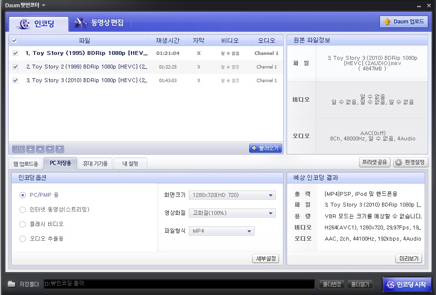Move selected file to top of list
Image resolution: width=436 pixels, height=295 pixels.
pos(31,149)
